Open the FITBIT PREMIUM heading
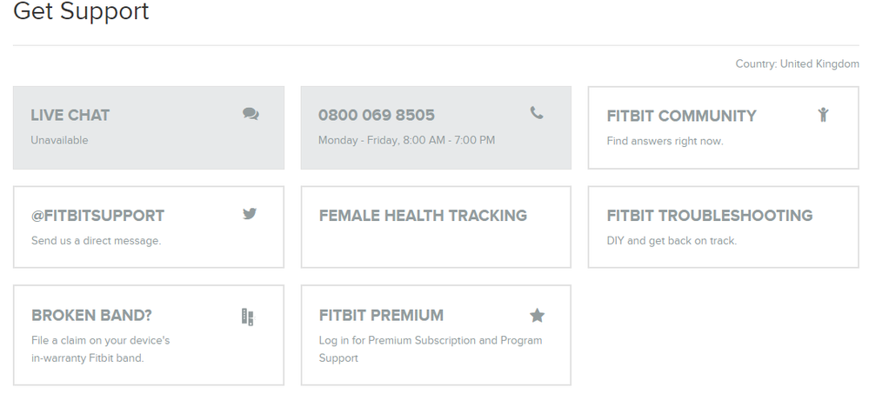Image resolution: width=869 pixels, height=401 pixels. (381, 316)
